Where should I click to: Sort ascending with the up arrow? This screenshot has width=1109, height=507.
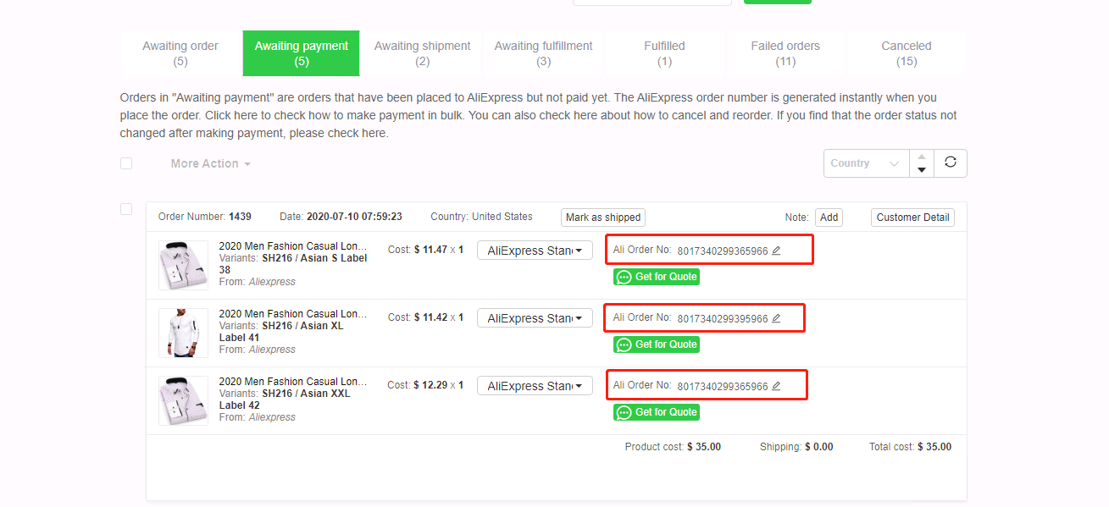(922, 157)
